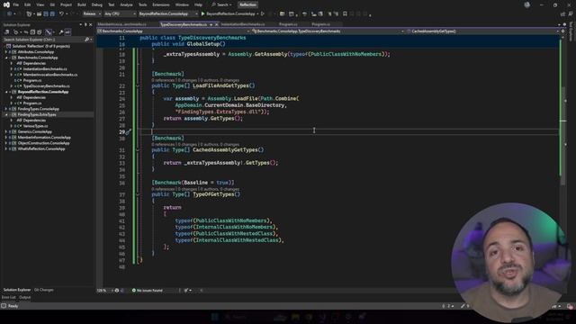Open the Extensions menu
Screen dimensions: 576x324
tap(161, 4)
